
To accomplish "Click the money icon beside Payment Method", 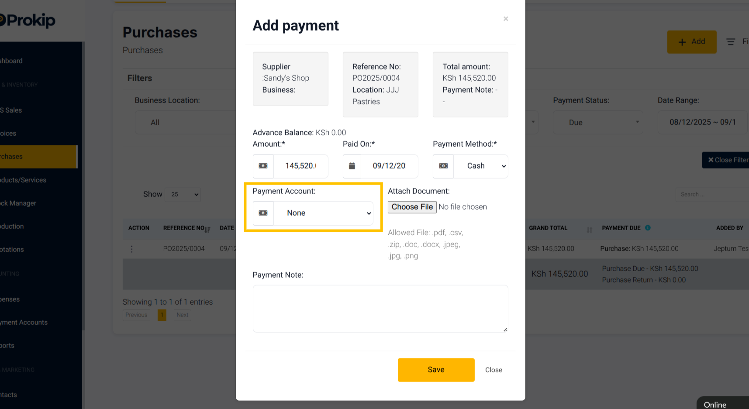I will point(443,166).
